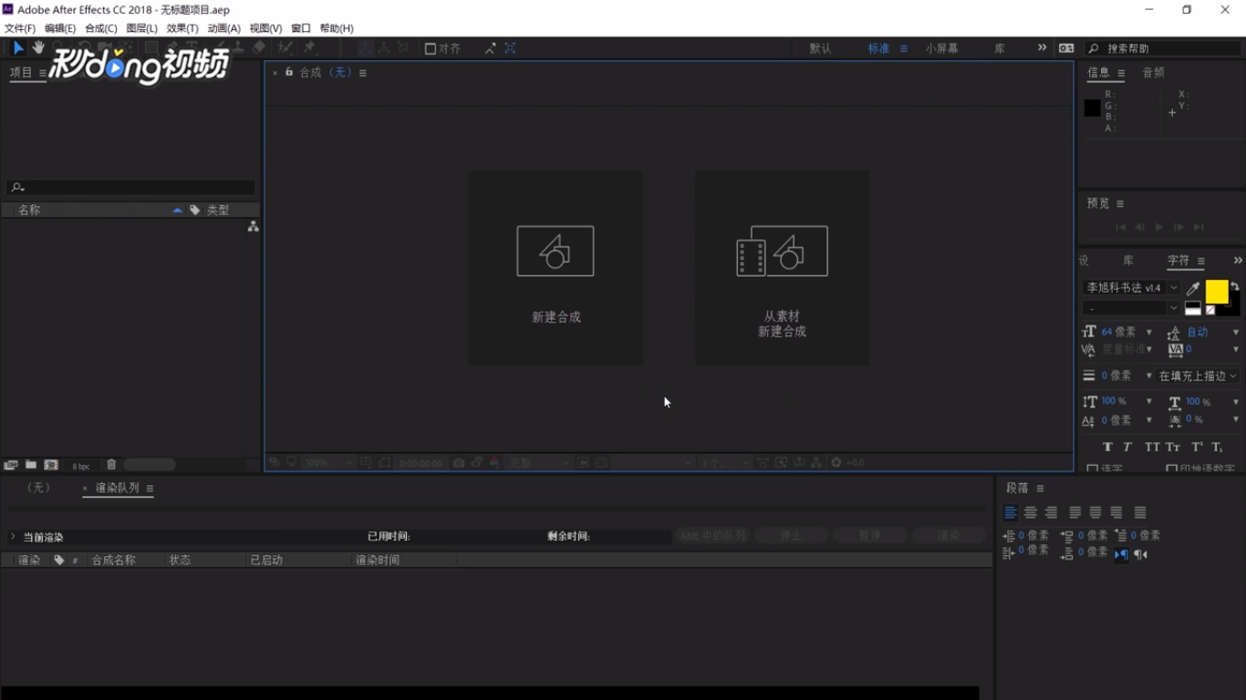Click the search field in the Project panel
Viewport: 1246px width, 700px height.
[x=128, y=187]
